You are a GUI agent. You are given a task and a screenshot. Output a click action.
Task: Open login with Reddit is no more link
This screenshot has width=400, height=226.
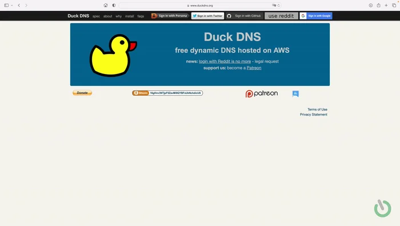[x=225, y=61]
